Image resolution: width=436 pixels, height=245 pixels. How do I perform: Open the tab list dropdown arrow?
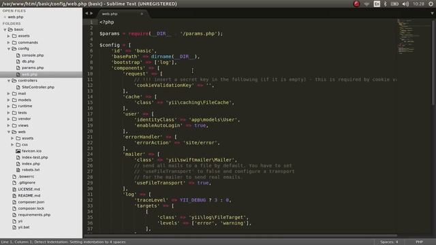click(x=432, y=13)
